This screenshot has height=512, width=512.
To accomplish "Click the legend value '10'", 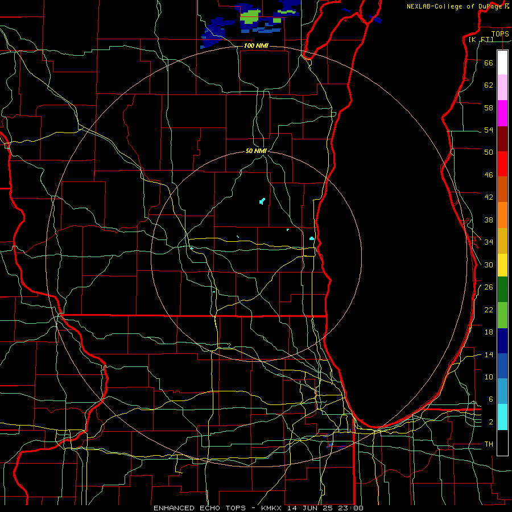I will 489,377.
